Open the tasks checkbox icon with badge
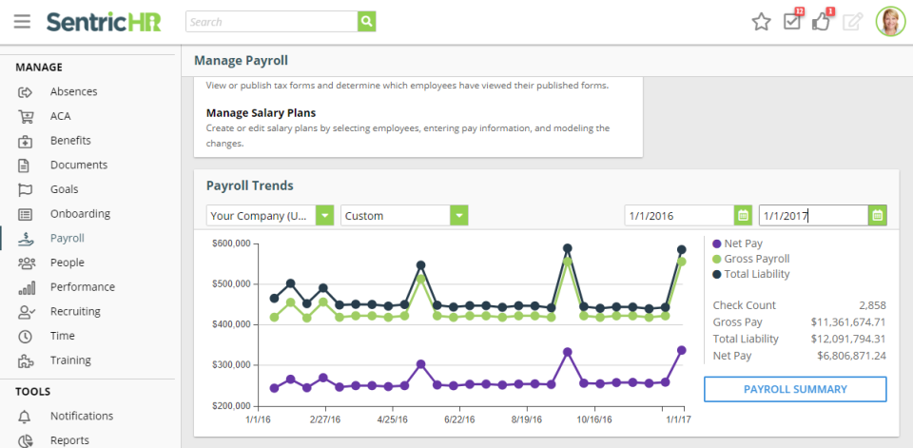This screenshot has width=913, height=448. point(792,21)
